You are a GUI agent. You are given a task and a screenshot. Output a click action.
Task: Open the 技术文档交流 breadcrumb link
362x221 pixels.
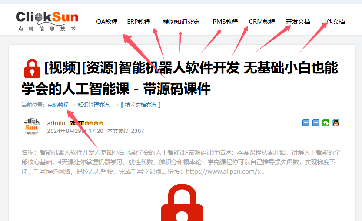point(141,105)
